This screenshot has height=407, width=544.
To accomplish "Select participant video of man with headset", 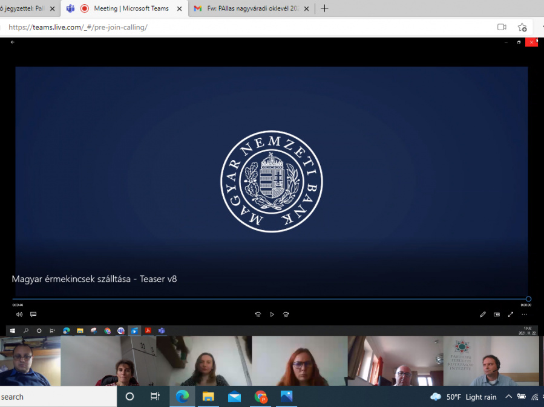I will [x=491, y=361].
